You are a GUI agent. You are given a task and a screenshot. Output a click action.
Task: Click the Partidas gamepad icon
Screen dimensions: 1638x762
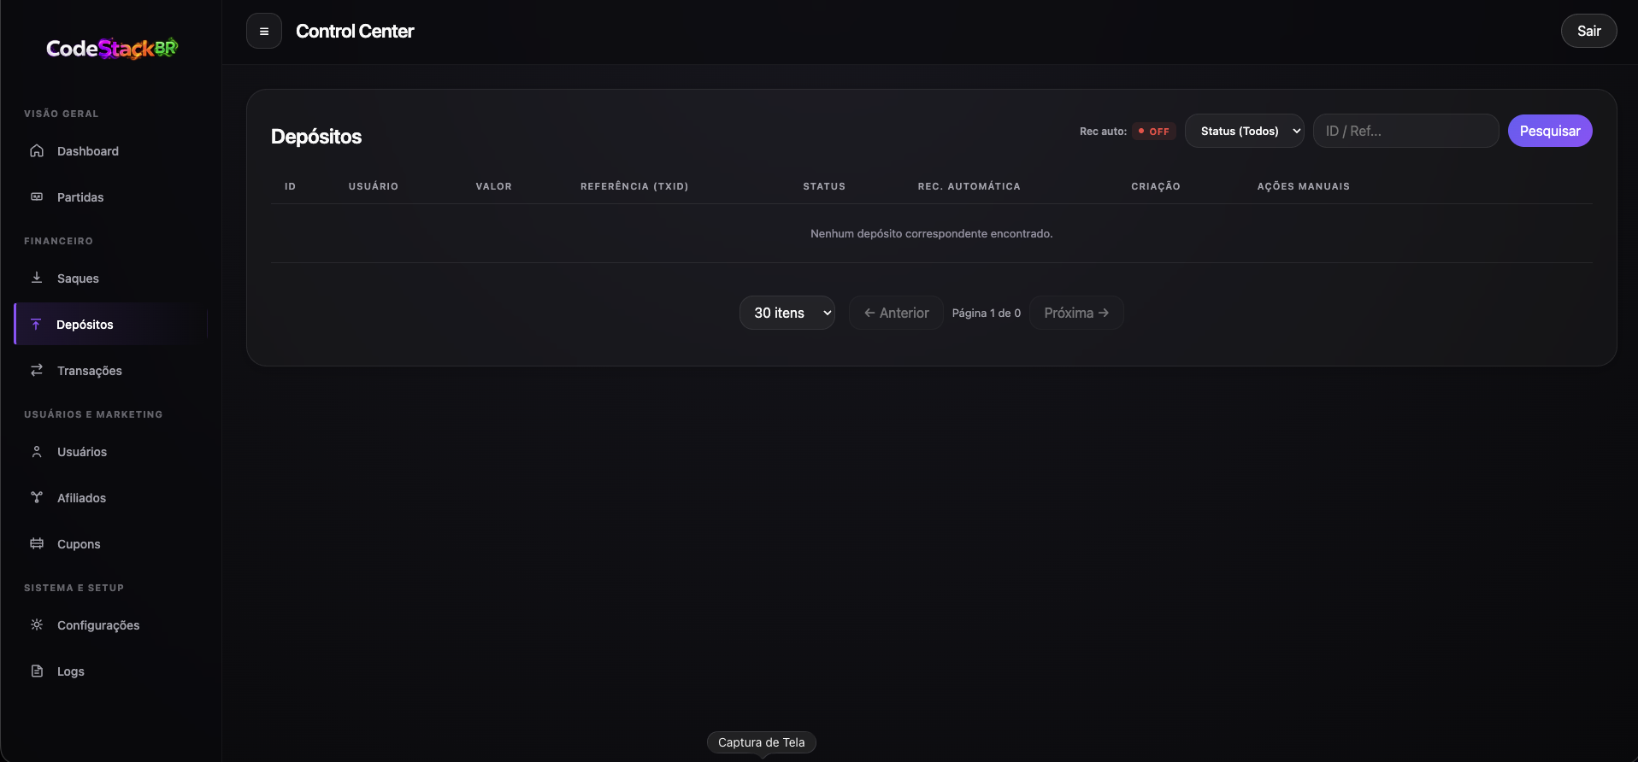click(37, 197)
